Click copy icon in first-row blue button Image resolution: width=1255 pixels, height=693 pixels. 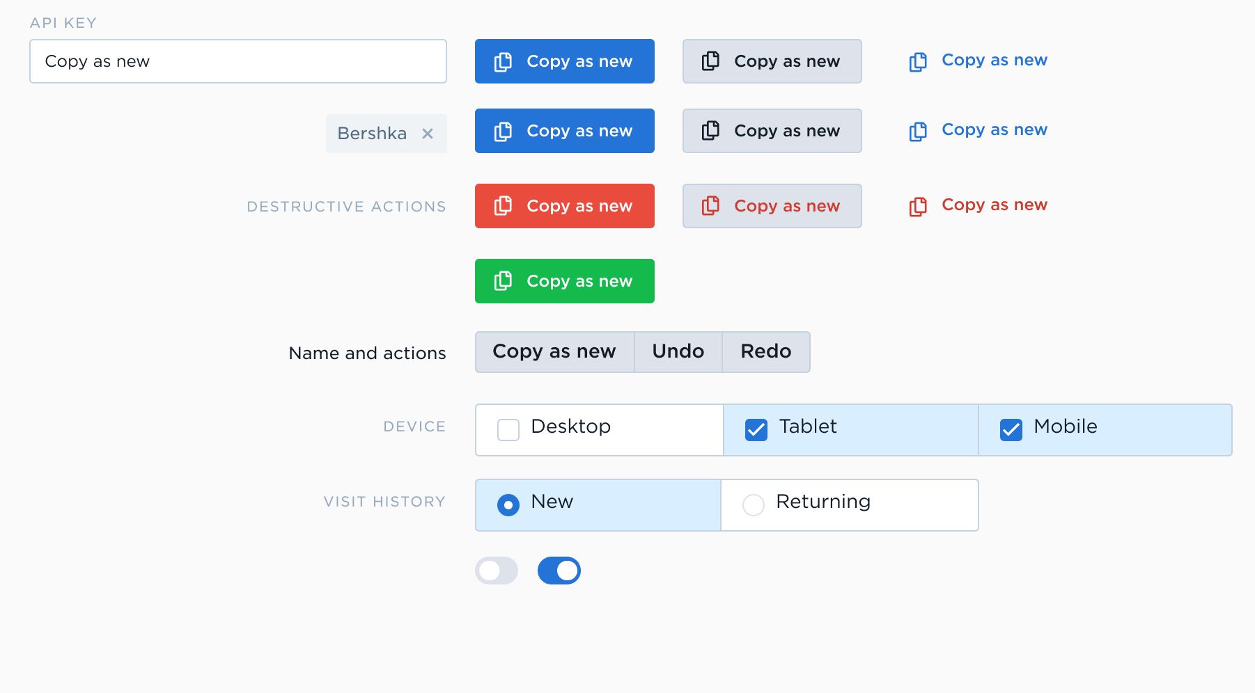[503, 62]
